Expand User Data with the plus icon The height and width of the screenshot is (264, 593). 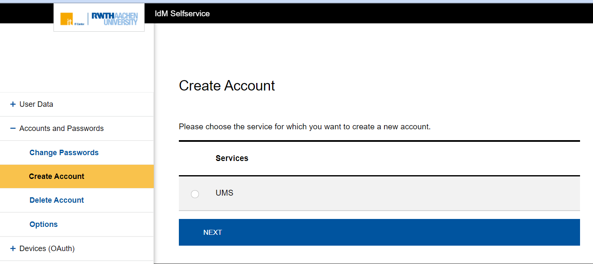pos(13,104)
